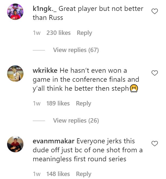The image size is (166, 179).
Task: Open the 148 likes list
Action: (x=58, y=174)
